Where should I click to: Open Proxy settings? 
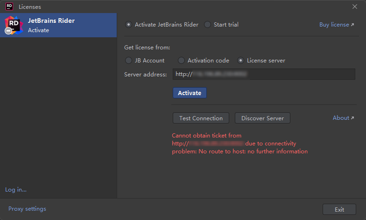[x=27, y=209]
